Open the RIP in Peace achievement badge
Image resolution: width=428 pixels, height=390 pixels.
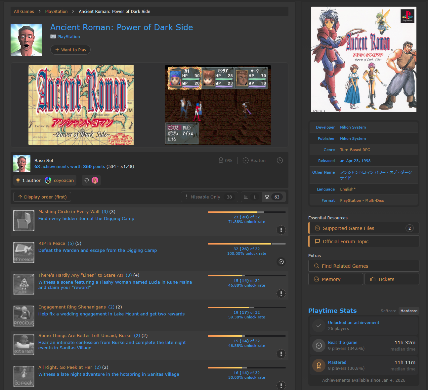(x=24, y=252)
